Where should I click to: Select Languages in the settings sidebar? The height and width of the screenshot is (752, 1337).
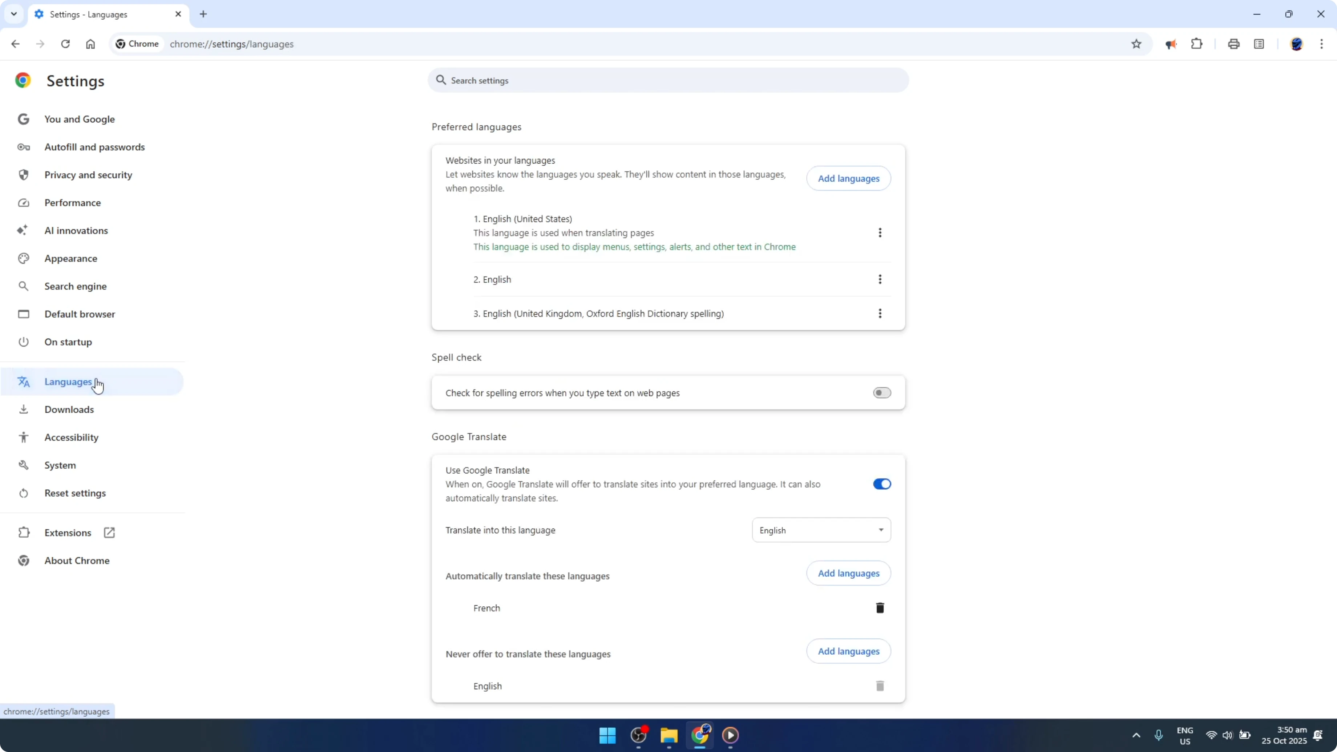click(68, 381)
